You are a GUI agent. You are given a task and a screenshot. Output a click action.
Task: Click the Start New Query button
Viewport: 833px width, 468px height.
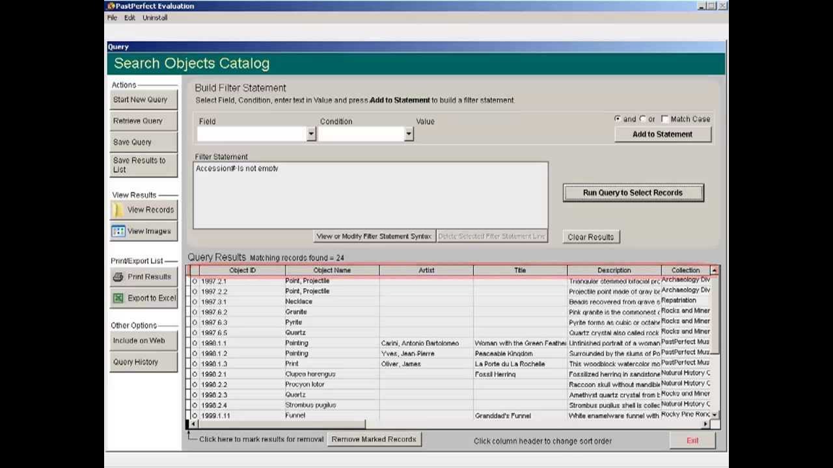[143, 100]
